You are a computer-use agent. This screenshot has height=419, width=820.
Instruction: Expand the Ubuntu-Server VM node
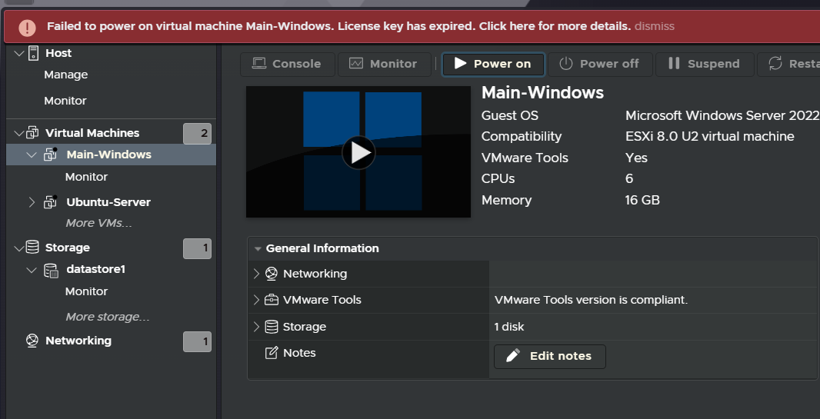[32, 202]
